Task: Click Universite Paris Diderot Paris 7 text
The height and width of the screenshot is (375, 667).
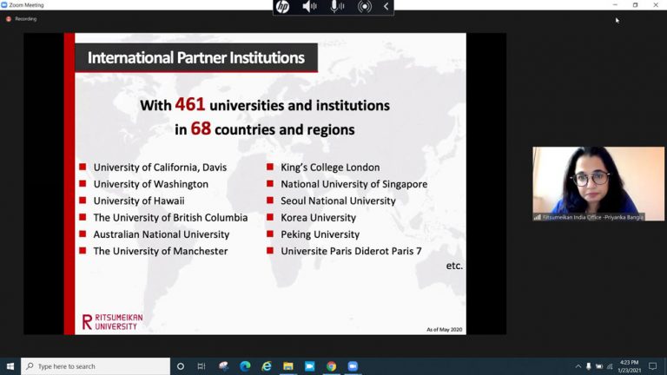Action: (x=351, y=251)
